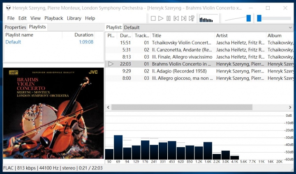Pause playback with the Pause button

169,18
